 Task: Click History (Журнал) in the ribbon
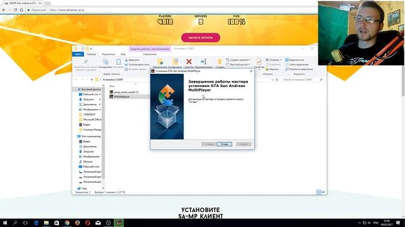coord(272,69)
